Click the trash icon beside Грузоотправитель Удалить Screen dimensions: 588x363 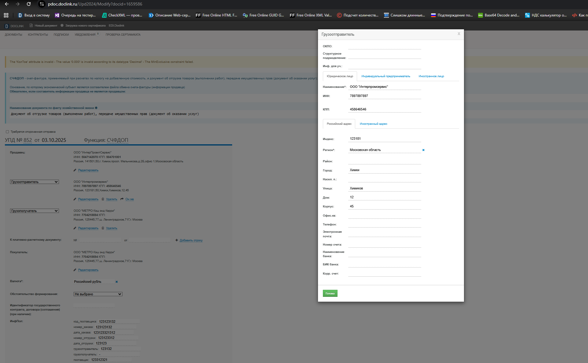point(103,199)
